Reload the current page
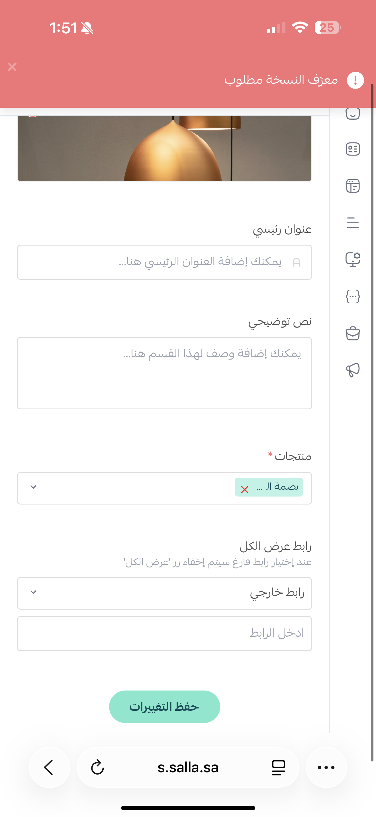 pyautogui.click(x=98, y=767)
